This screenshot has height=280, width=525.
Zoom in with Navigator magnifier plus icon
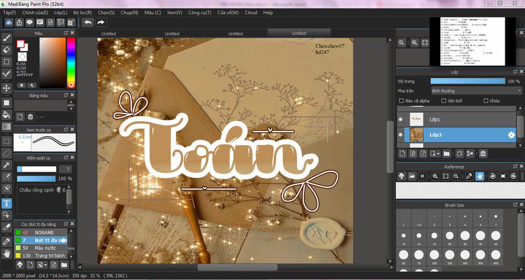click(414, 43)
